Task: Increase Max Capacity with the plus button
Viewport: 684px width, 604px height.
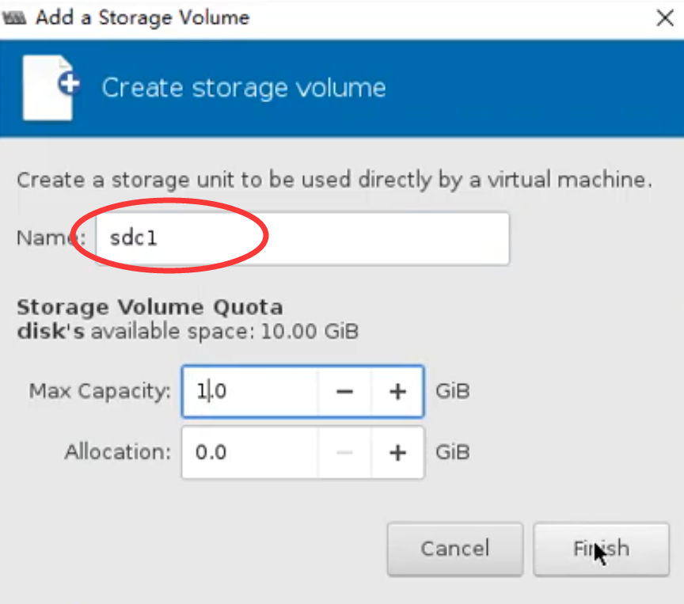Action: click(x=397, y=391)
